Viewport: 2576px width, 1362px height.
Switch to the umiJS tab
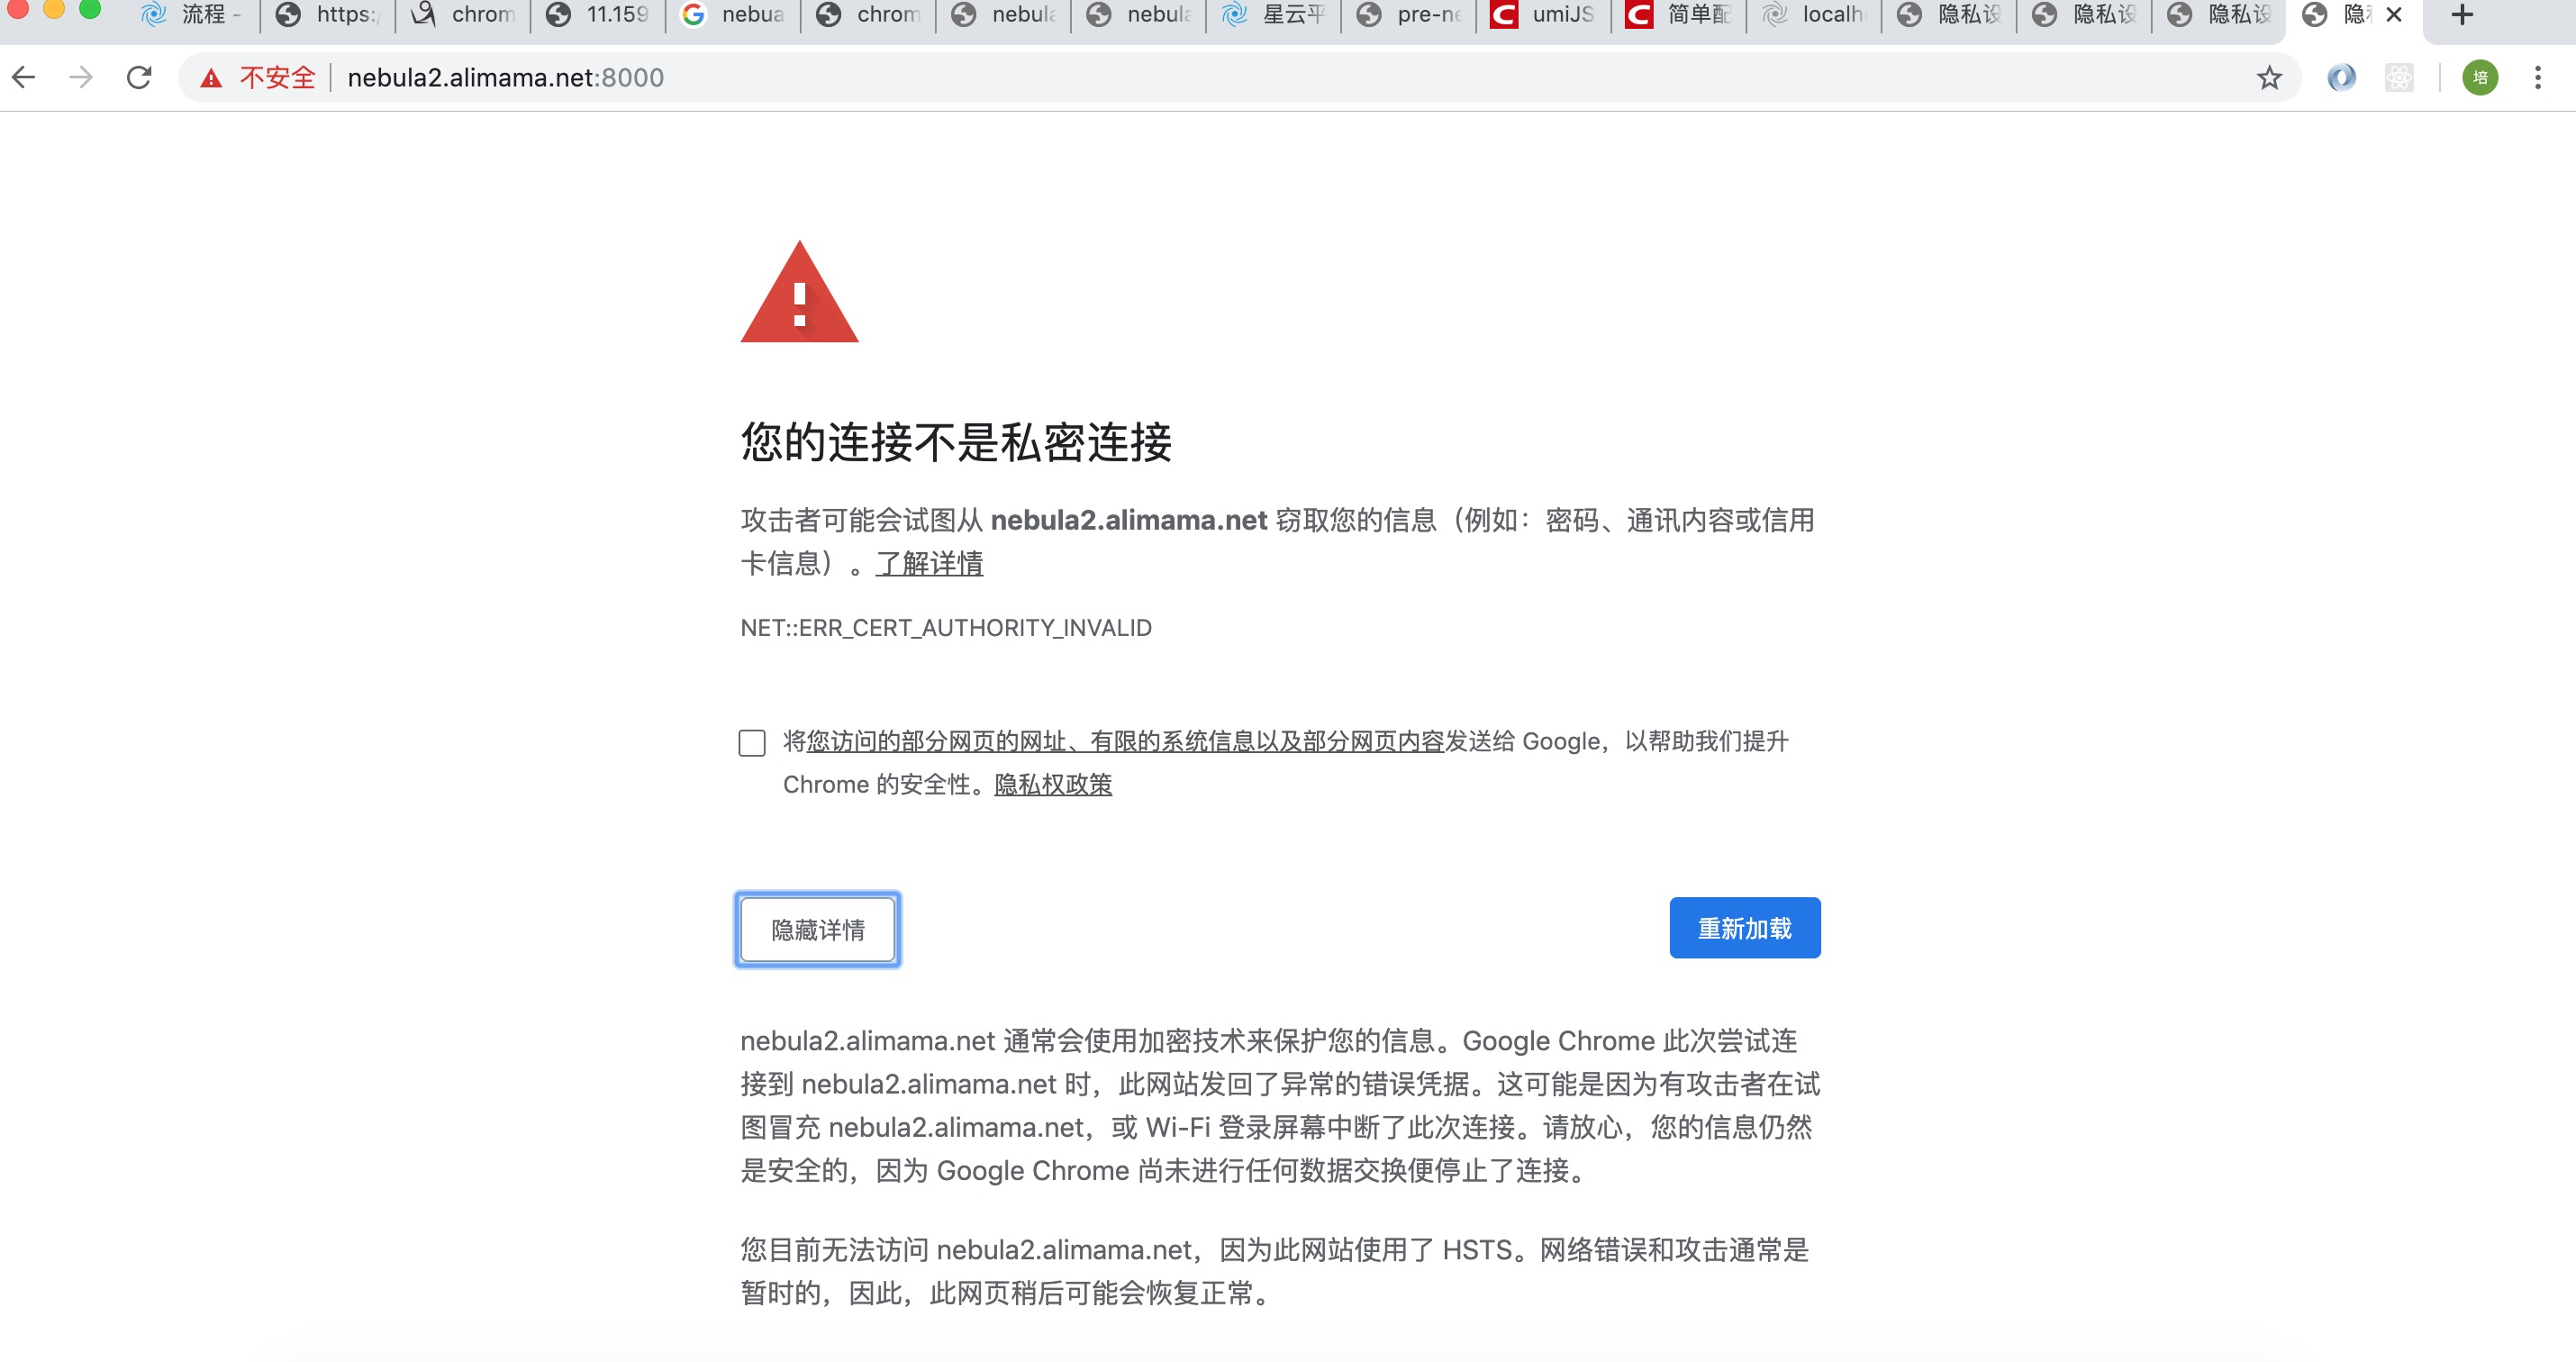pos(1543,14)
